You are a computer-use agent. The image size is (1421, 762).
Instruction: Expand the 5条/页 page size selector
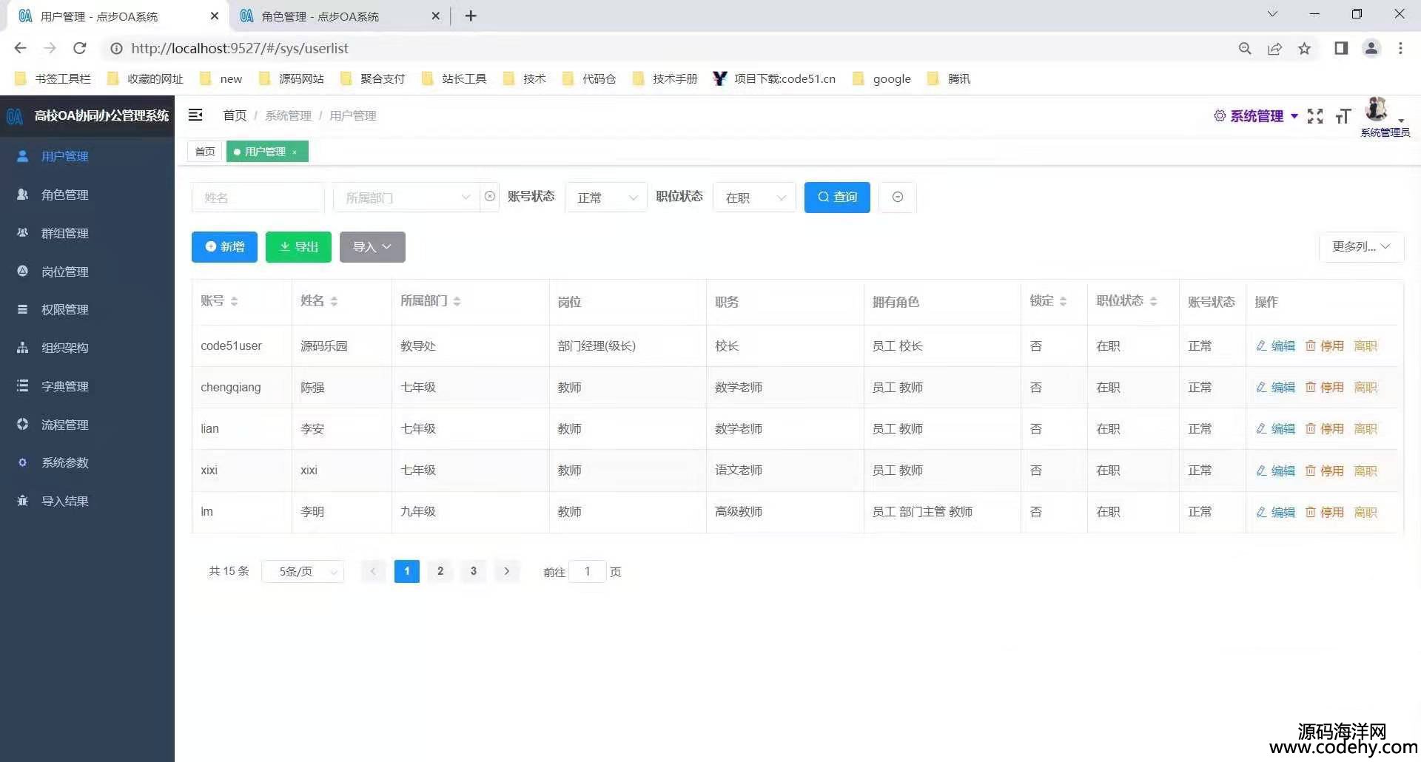coord(303,572)
